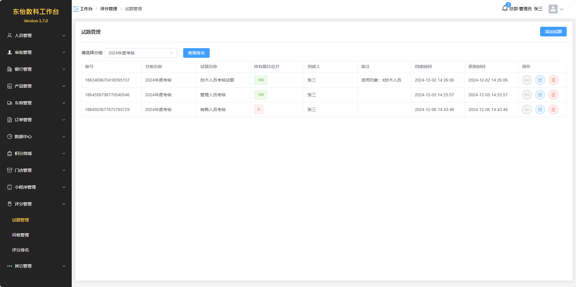This screenshot has height=287, width=576.
Task: Click the 添加试题 button
Action: pyautogui.click(x=553, y=32)
